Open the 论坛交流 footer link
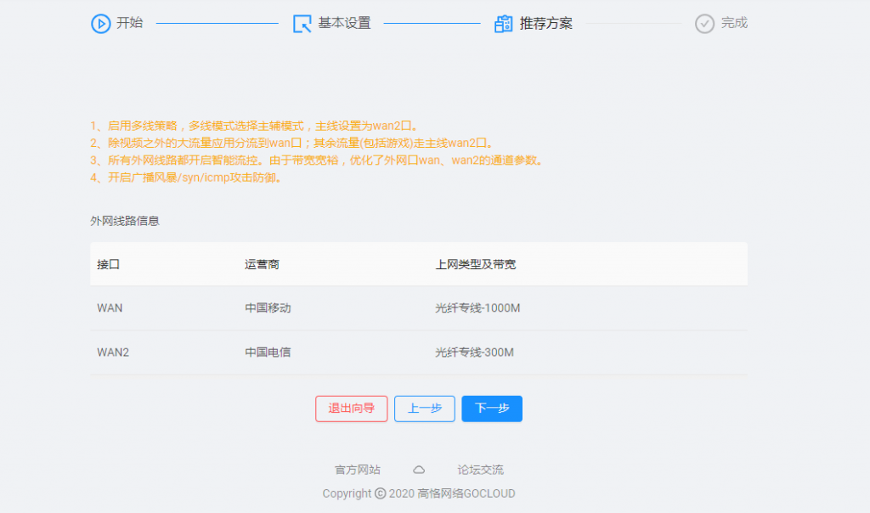Image resolution: width=870 pixels, height=513 pixels. (480, 470)
